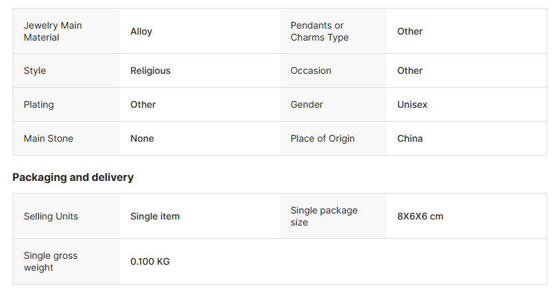Select the Single item value
This screenshot has width=552, height=302.
click(155, 216)
